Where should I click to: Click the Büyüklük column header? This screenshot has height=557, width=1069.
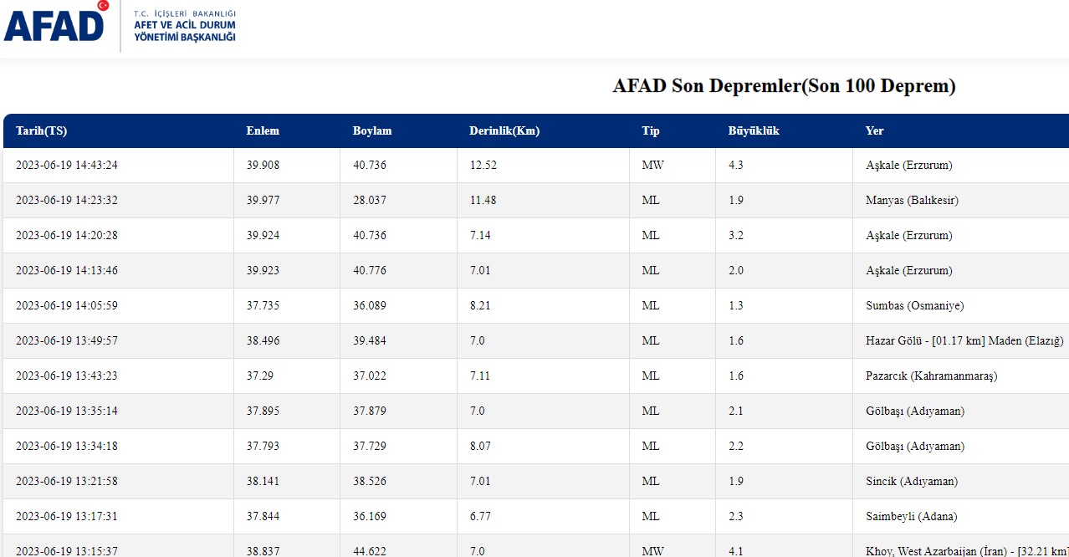[754, 131]
